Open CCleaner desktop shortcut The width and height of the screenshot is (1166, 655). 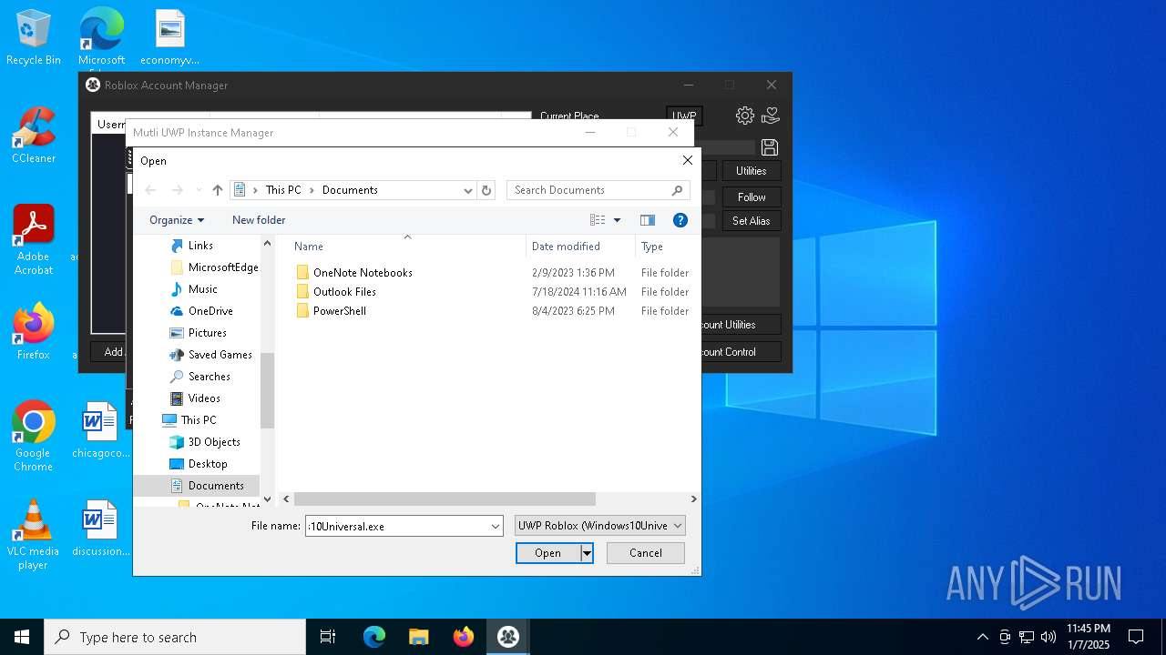34,136
